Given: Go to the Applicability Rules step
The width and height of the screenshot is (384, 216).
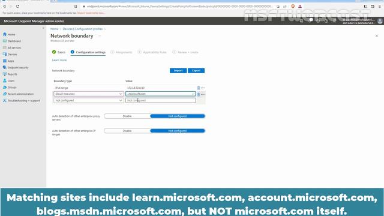Looking at the screenshot, I should coord(152,52).
